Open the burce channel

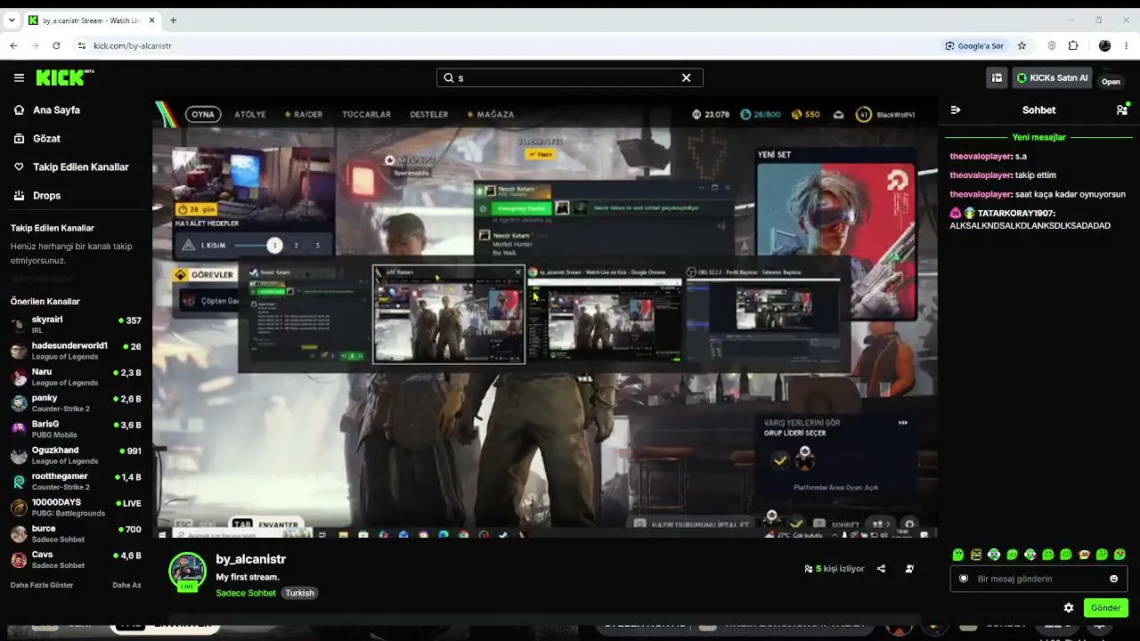76,533
